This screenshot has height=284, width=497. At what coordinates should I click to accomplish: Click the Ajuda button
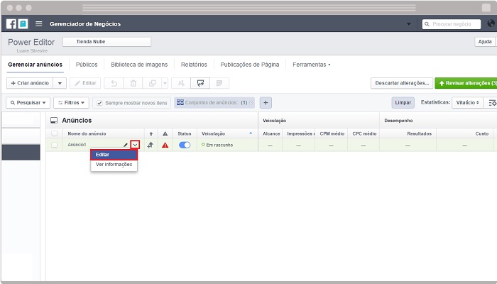coord(485,42)
